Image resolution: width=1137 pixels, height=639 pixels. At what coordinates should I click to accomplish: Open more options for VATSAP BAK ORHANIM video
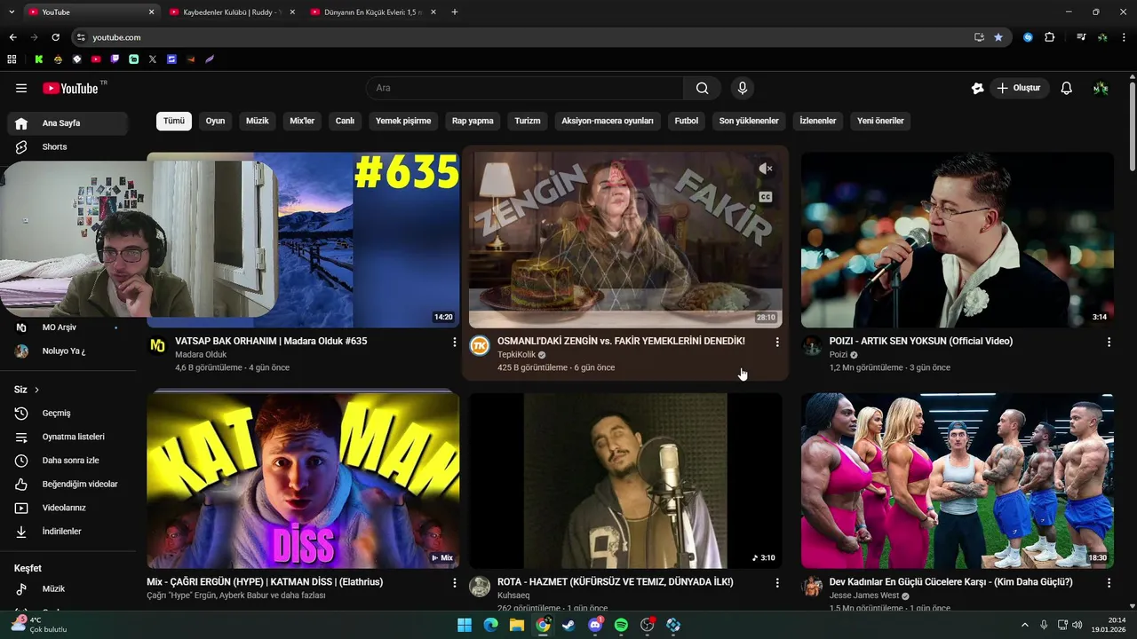(455, 342)
